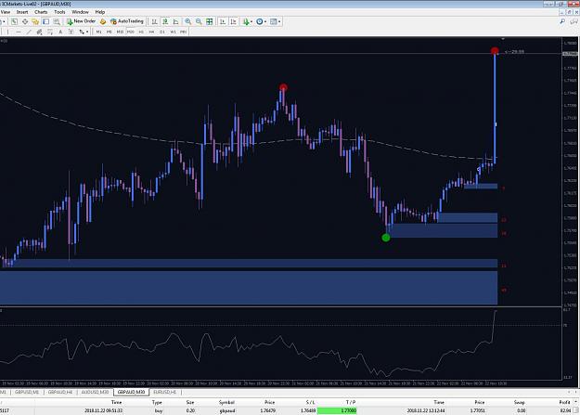Click the Profit column header

564,402
